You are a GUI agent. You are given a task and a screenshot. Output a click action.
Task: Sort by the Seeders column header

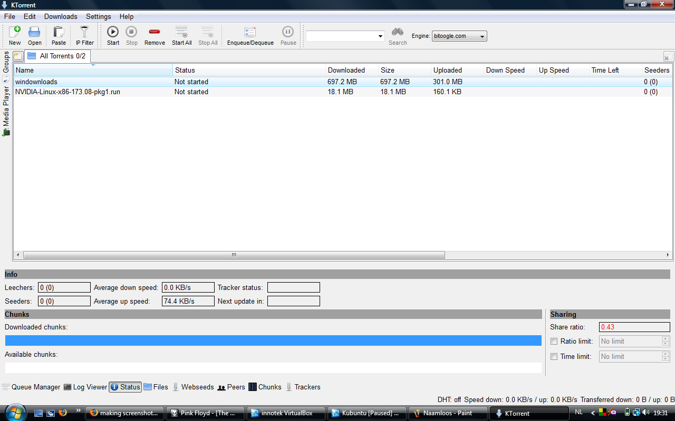click(x=657, y=70)
